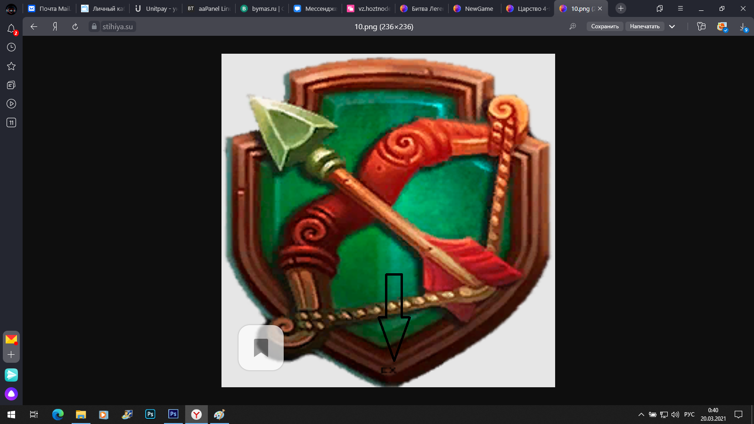Open the sidebar video player icon
Screen dimensions: 754x424
(11, 104)
